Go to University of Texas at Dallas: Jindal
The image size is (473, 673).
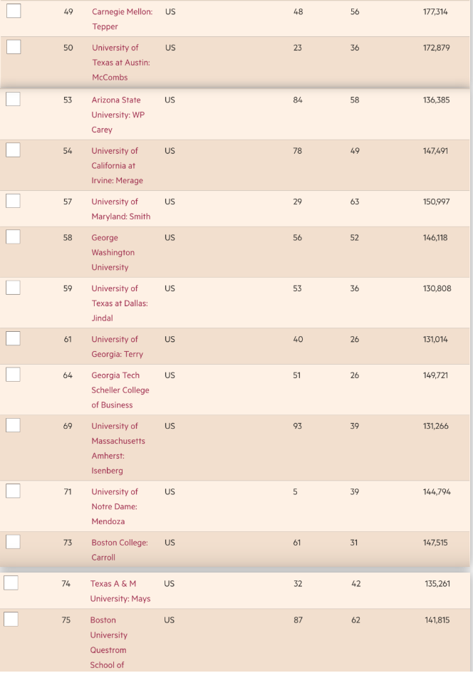pos(120,303)
